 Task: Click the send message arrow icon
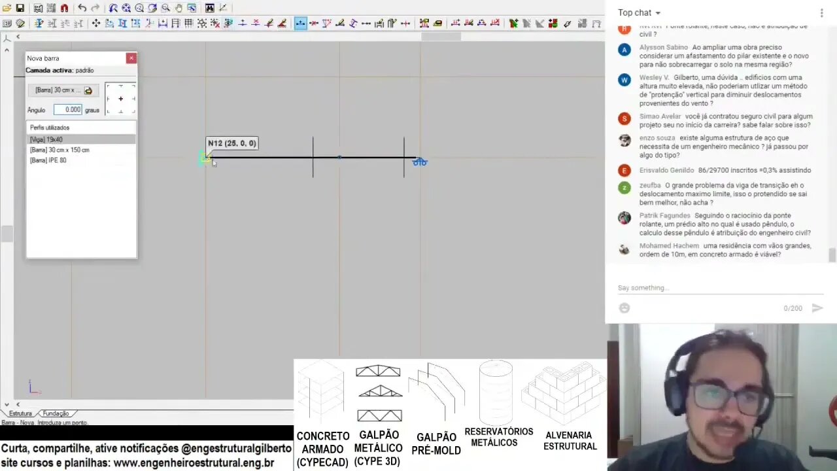817,308
